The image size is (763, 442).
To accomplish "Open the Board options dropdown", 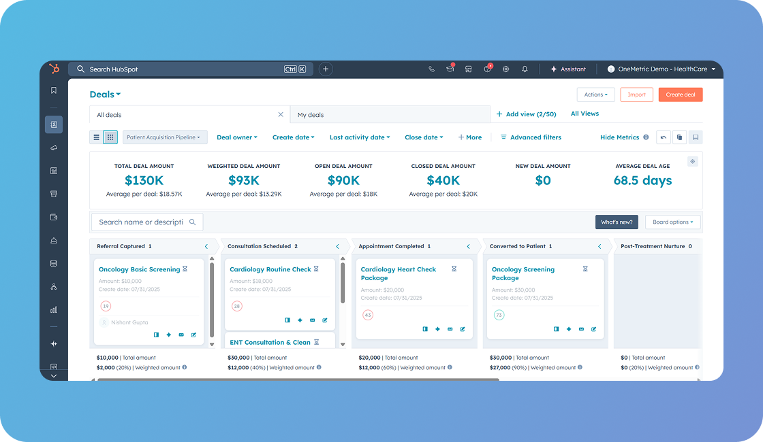I will tap(672, 222).
